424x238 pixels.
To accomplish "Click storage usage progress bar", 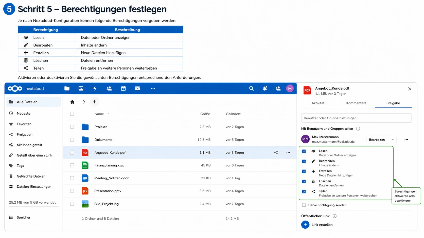I will [x=34, y=207].
